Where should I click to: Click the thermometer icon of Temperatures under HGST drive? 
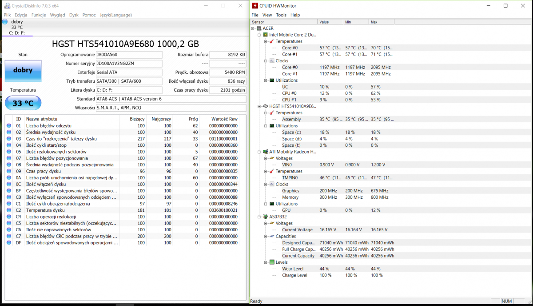pyautogui.click(x=272, y=113)
